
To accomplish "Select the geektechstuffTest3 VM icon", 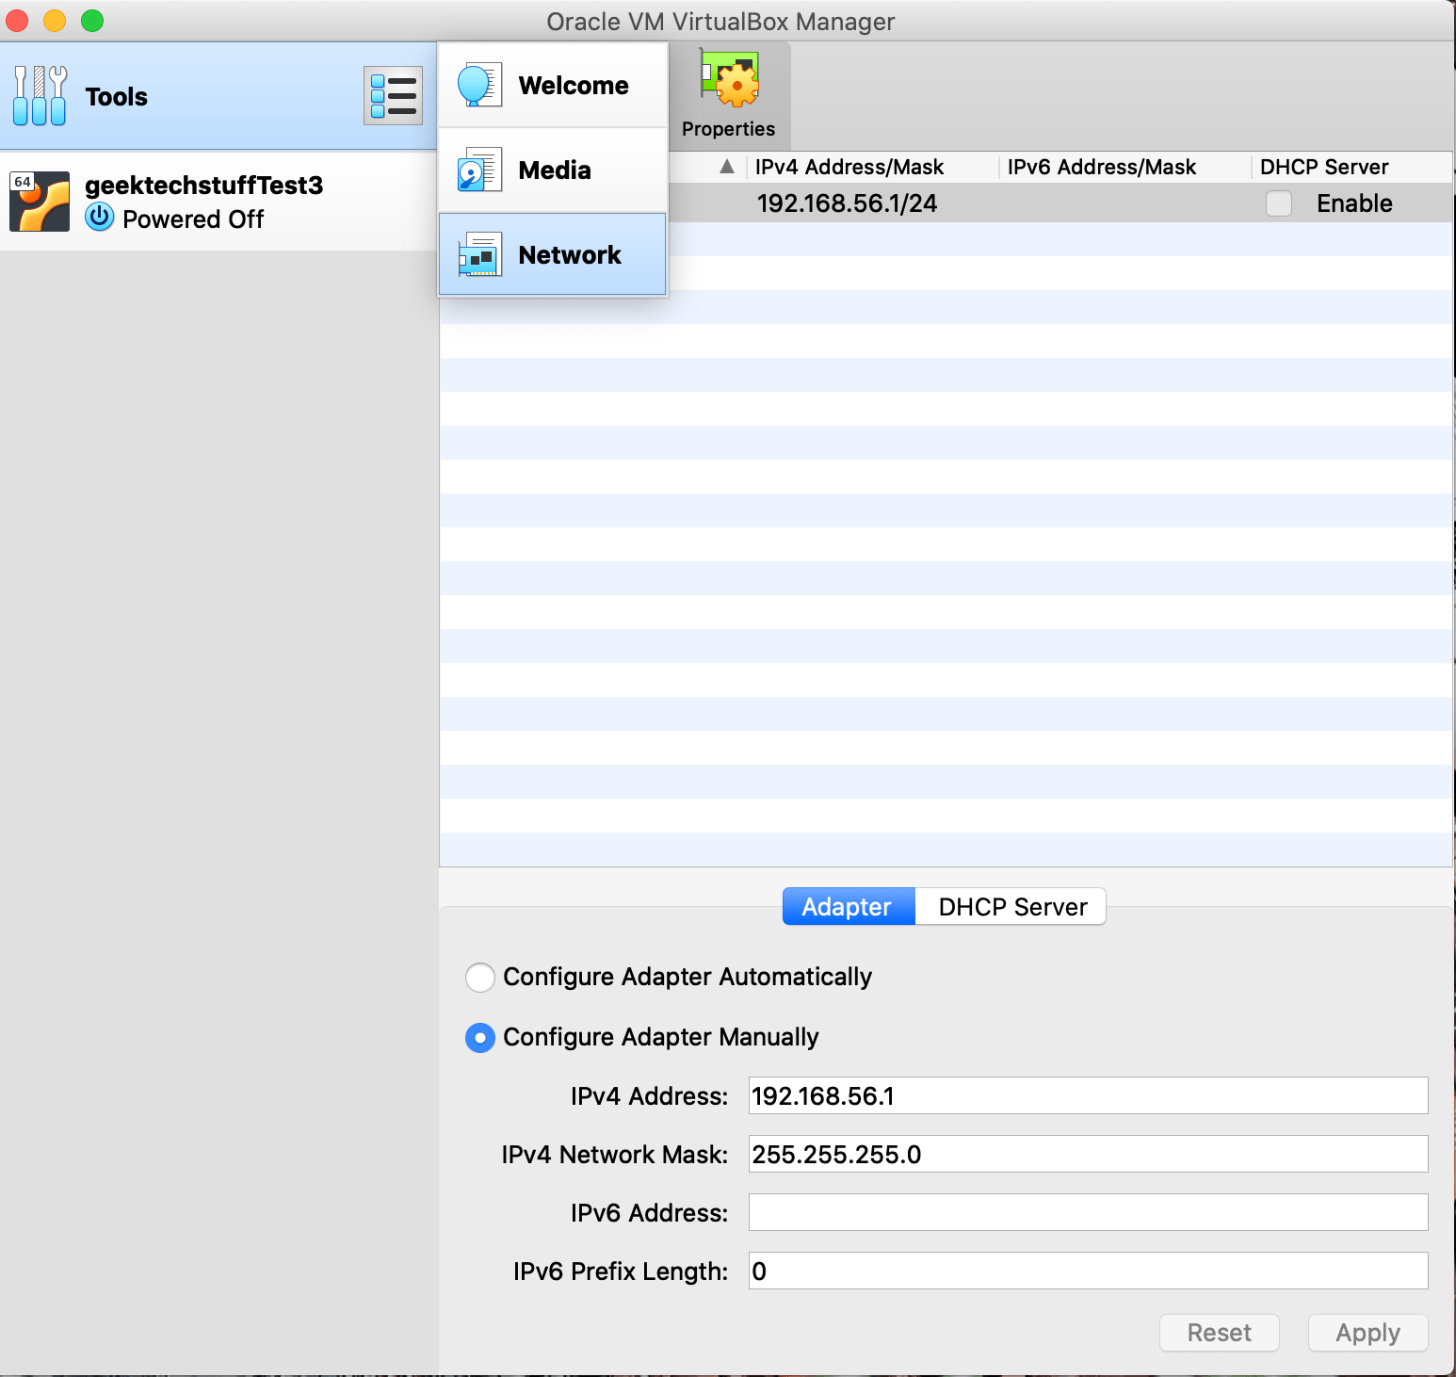I will click(x=40, y=202).
